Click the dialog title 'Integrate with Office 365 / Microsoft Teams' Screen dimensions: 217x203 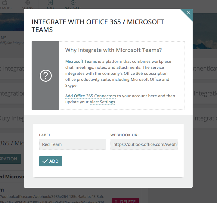98,26
